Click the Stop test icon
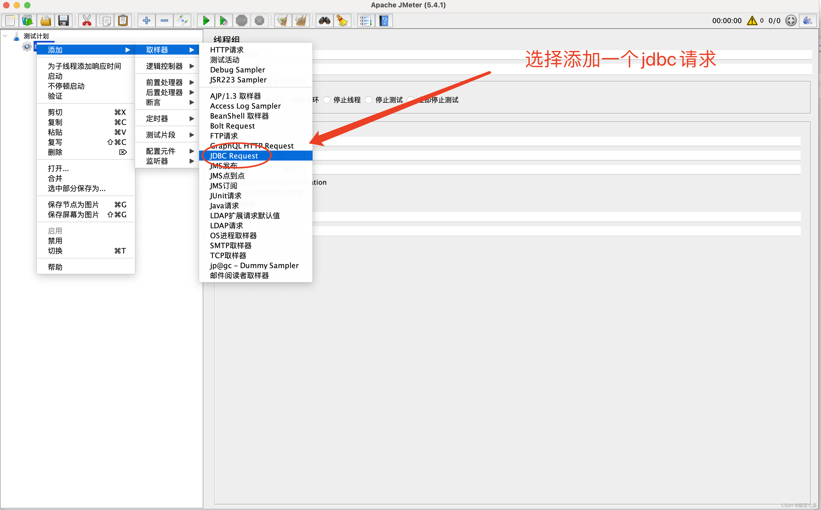 [x=242, y=20]
